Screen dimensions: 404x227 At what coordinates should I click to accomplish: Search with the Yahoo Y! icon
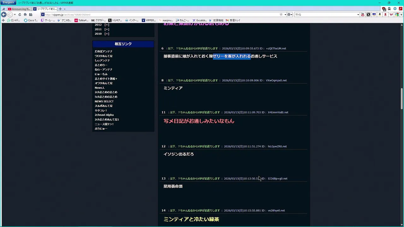(391, 15)
